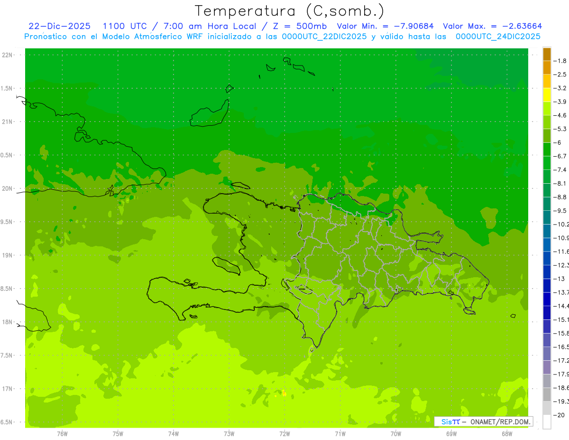Screen dimensions: 569x440
Task: Click the -6.7 color bar label
Action: (x=560, y=156)
